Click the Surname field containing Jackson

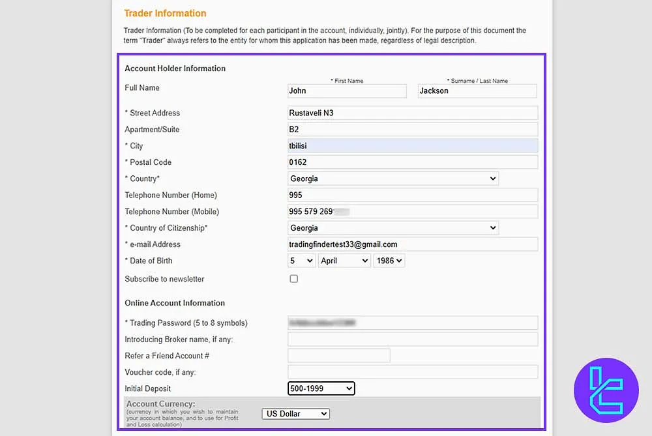coord(477,91)
